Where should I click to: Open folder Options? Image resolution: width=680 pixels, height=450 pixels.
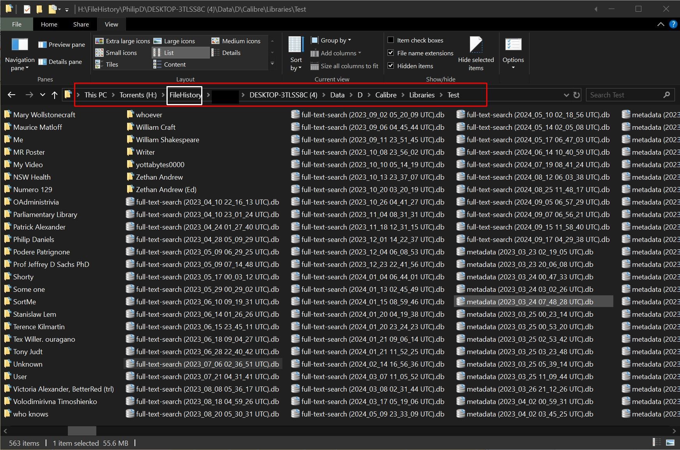point(513,54)
